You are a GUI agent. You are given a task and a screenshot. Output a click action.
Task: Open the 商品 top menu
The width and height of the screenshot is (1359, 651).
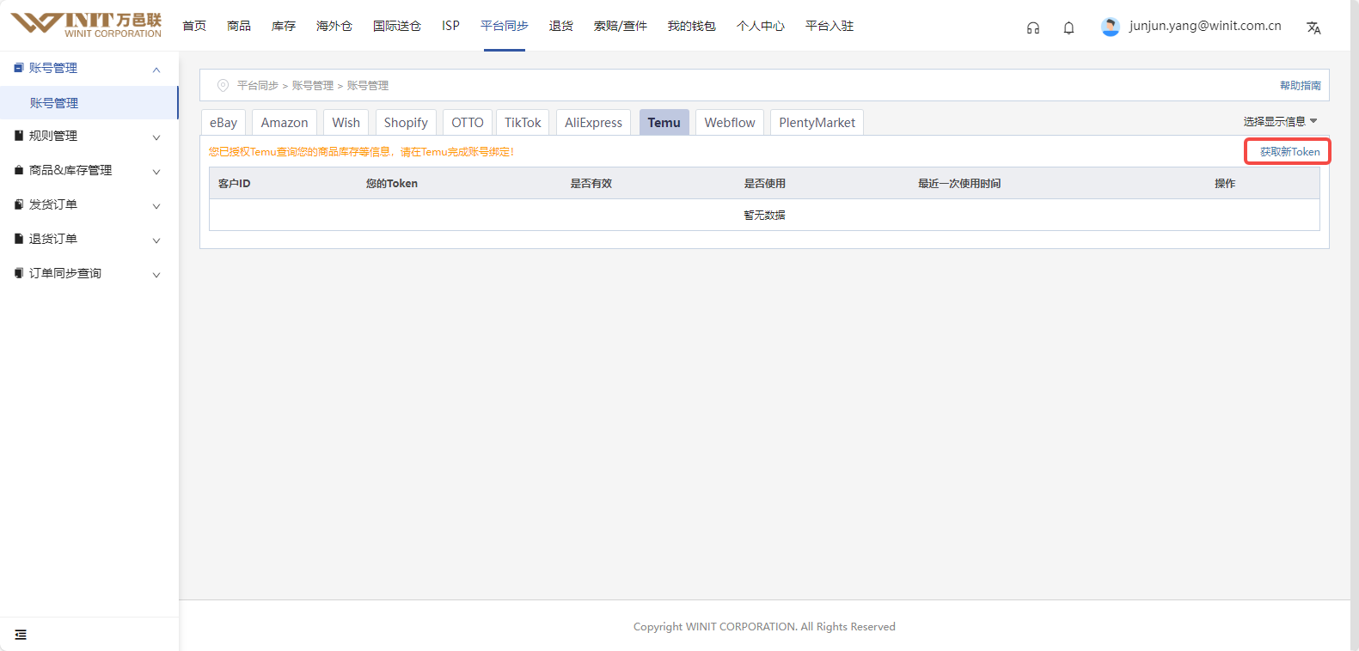click(x=239, y=26)
